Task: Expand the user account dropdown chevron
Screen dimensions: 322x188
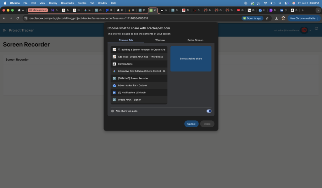Action: tap(310, 30)
